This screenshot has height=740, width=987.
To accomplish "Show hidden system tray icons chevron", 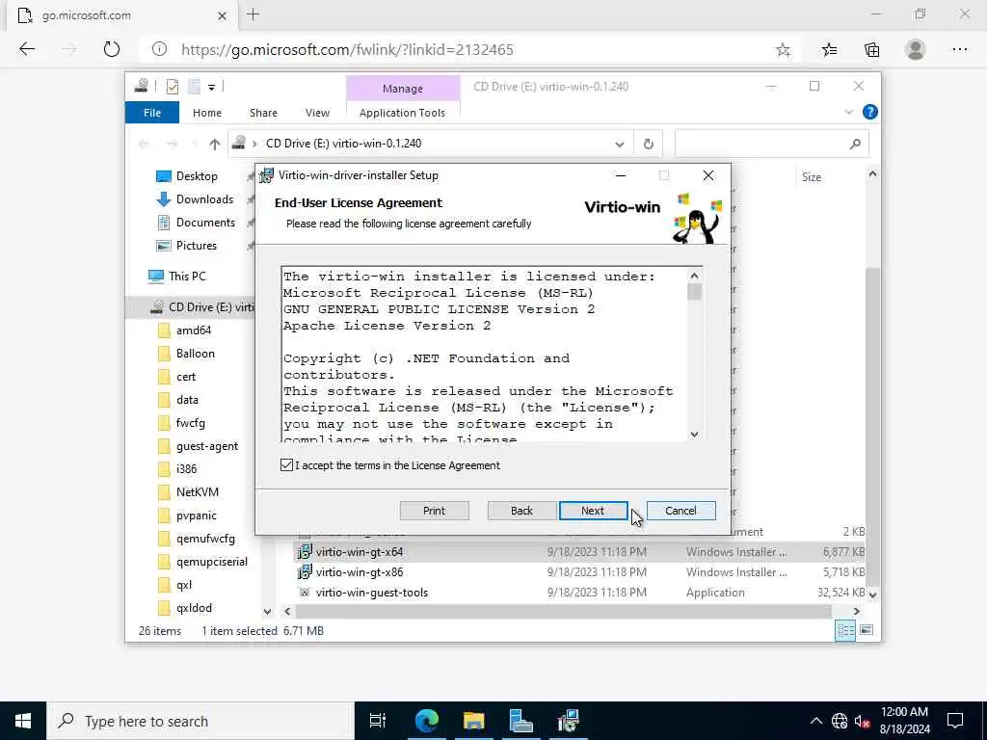I will [815, 721].
